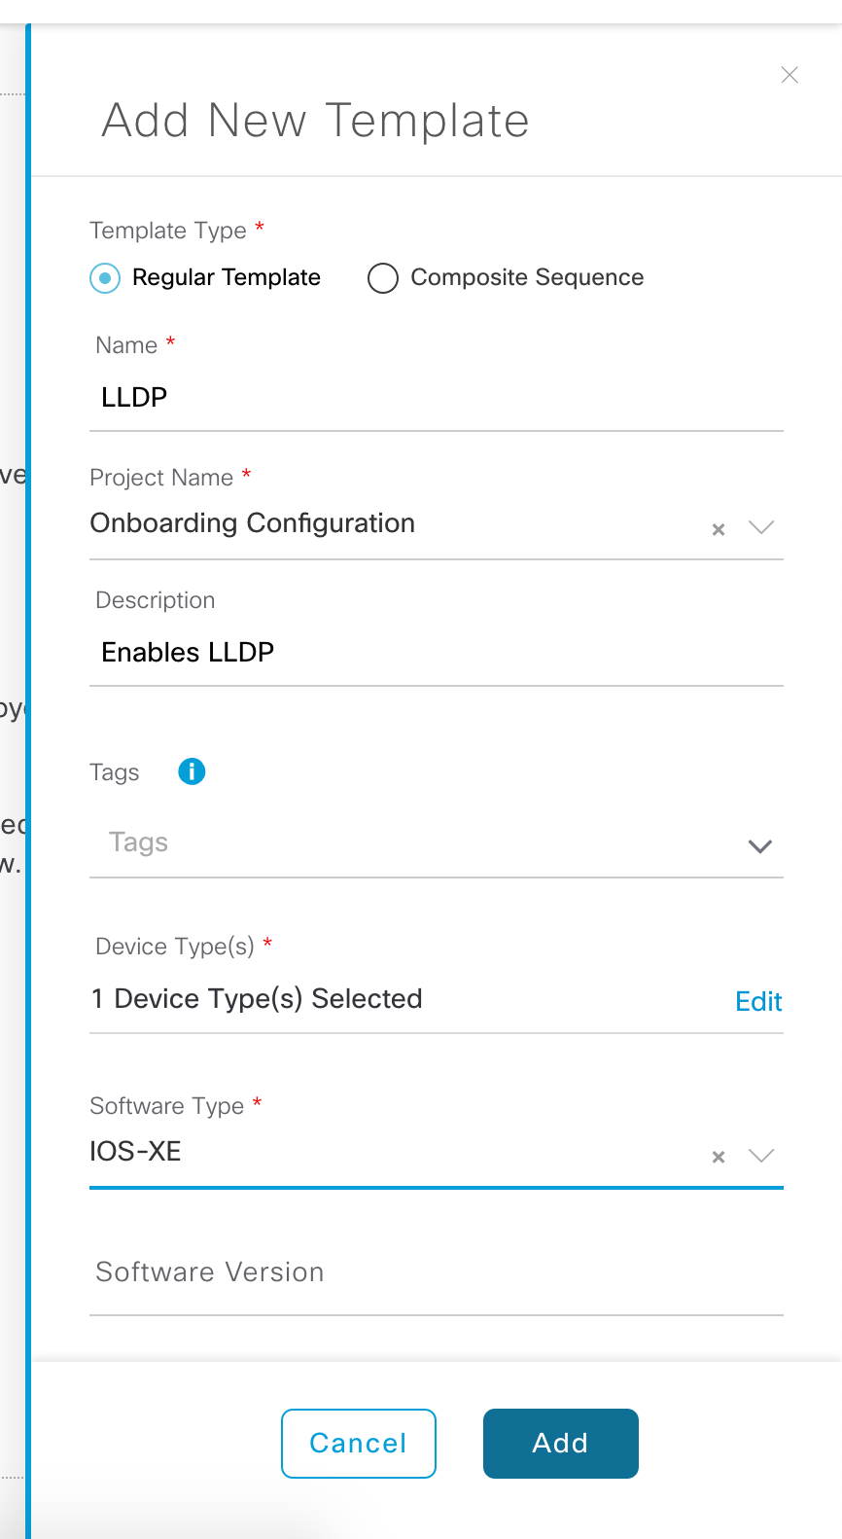The image size is (842, 1539).
Task: Click the IOS-XE software type value
Action: click(x=135, y=1152)
